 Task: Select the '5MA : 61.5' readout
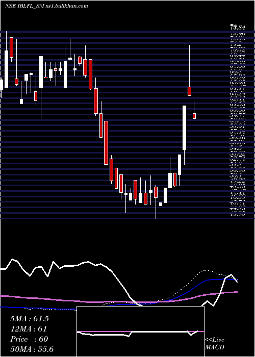click(30, 319)
